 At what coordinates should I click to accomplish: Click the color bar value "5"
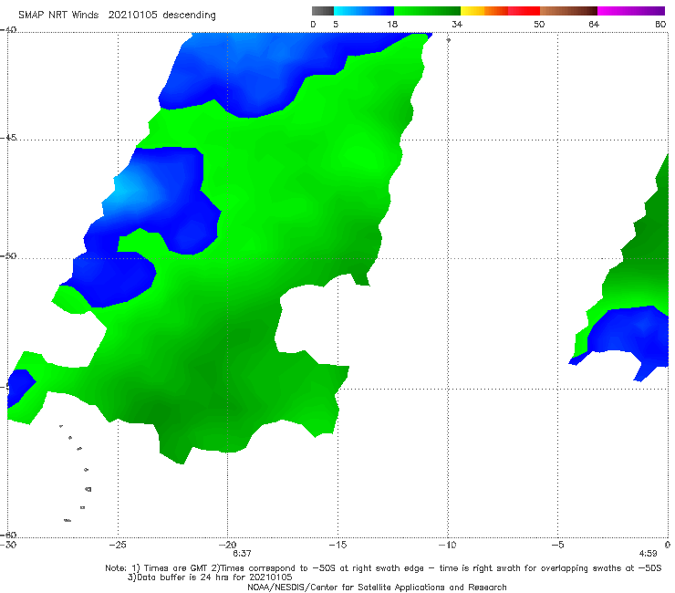pos(336,24)
